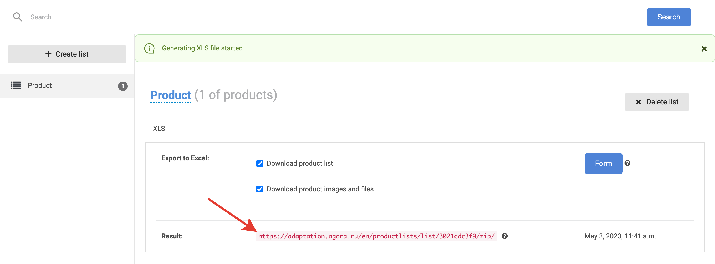Screen dimensions: 715x264
Task: Click the Generating XLS file started message
Action: 202,48
